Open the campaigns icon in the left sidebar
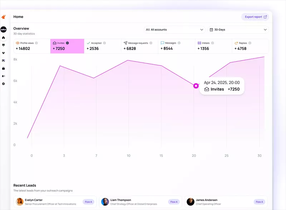This screenshot has height=210, width=286. click(4, 45)
